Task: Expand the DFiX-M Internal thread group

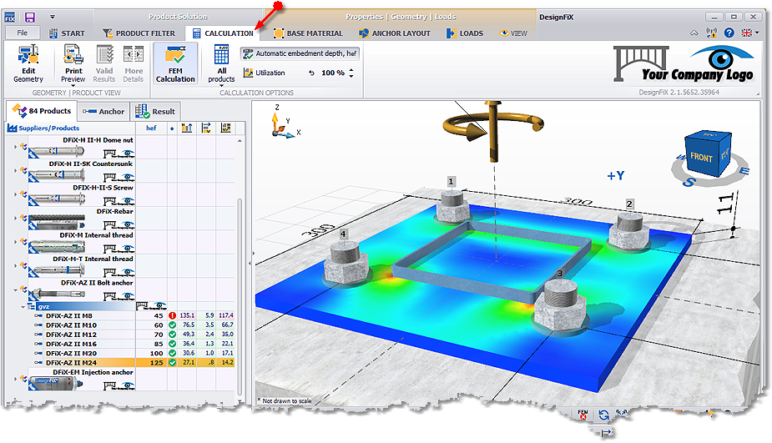Action: click(15, 242)
